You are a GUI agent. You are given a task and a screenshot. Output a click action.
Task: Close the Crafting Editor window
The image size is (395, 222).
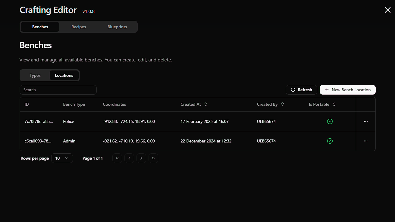(x=387, y=10)
